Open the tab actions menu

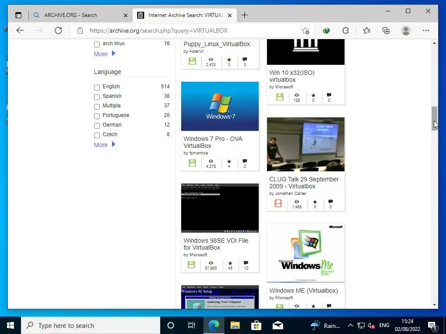coord(18,15)
